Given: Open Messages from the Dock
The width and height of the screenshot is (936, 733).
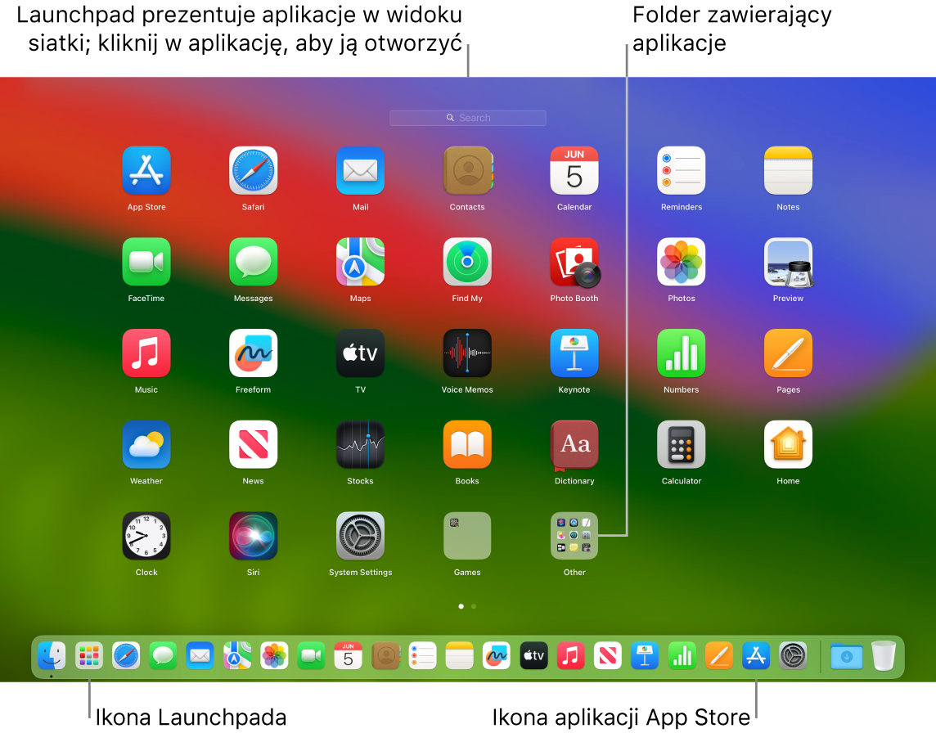Looking at the screenshot, I should coord(163,656).
